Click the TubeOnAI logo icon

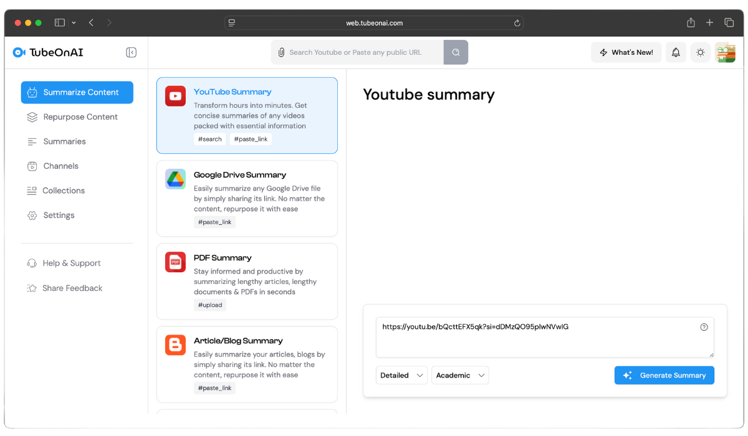tap(19, 52)
